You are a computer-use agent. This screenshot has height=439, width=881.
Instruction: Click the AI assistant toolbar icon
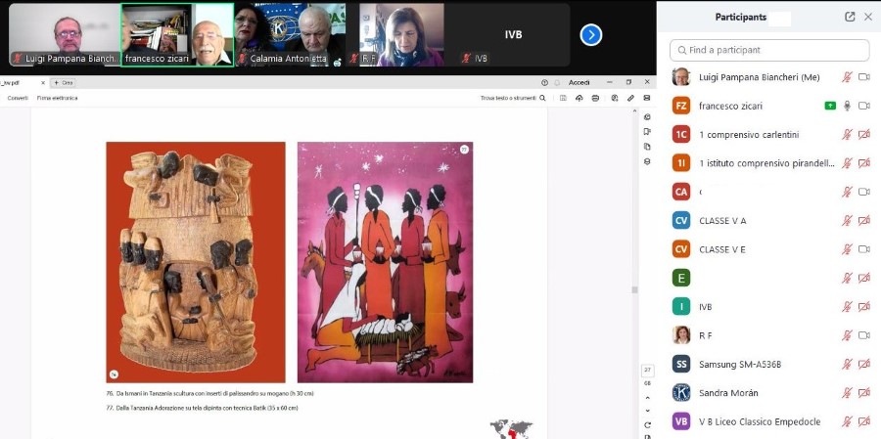[614, 98]
